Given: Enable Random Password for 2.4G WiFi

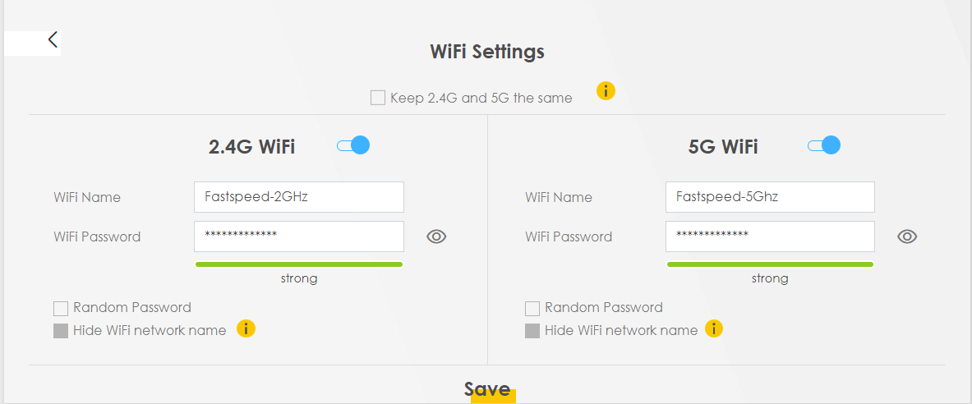Looking at the screenshot, I should click(x=61, y=309).
